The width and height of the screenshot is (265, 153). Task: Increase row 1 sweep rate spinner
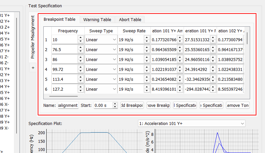tap(147, 38)
